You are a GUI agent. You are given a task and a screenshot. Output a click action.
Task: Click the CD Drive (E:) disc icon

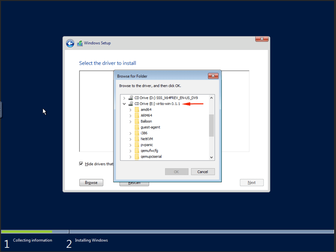coord(130,103)
